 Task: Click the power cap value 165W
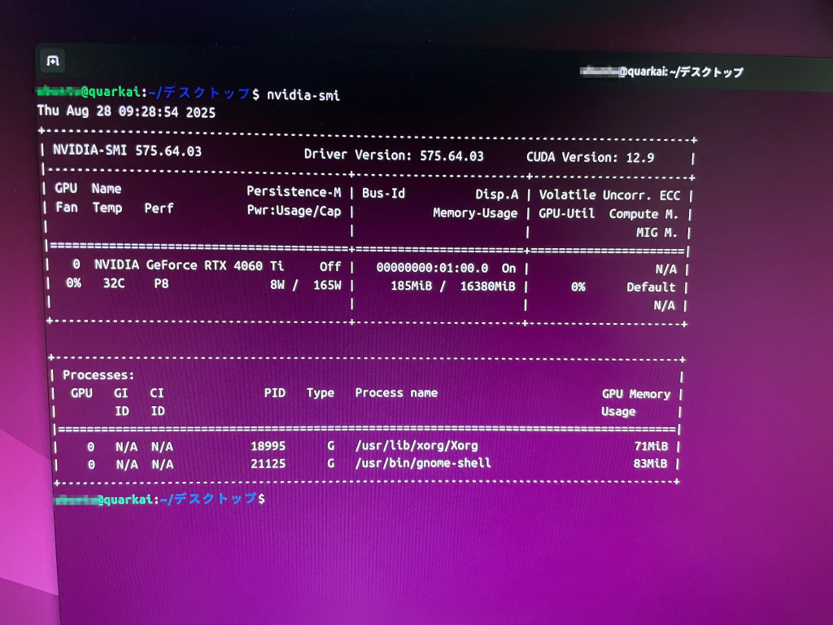click(x=327, y=286)
